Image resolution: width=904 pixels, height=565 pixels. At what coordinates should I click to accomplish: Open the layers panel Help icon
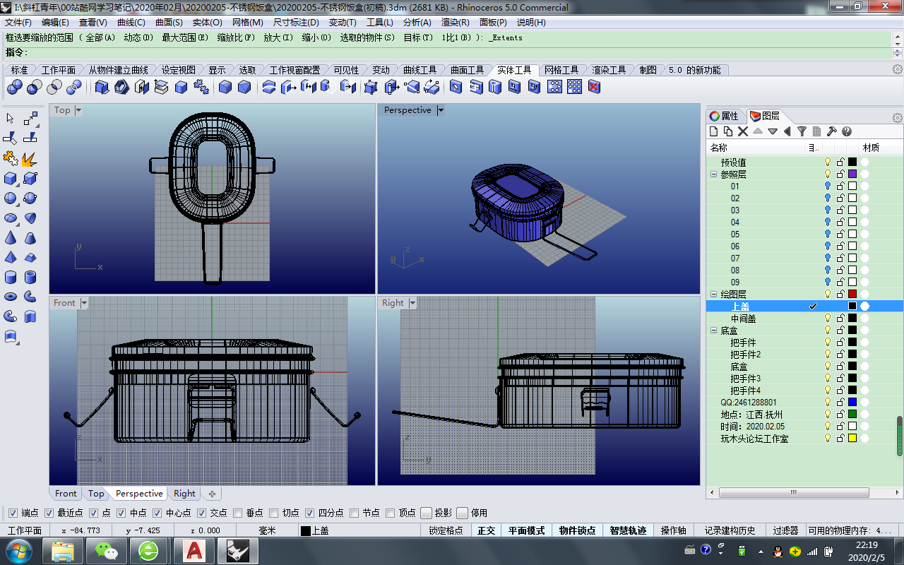(847, 131)
